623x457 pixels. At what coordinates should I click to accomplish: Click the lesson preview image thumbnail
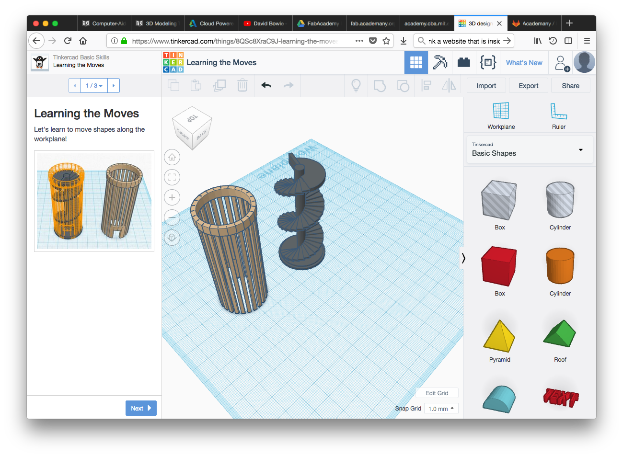(x=94, y=201)
